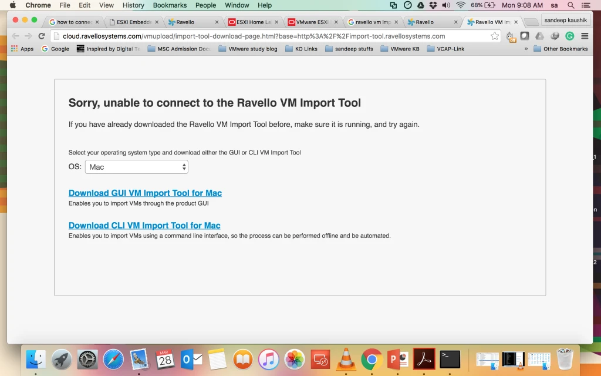The width and height of the screenshot is (601, 376).
Task: Open Inspired by Digital Te bookmark
Action: coord(109,49)
